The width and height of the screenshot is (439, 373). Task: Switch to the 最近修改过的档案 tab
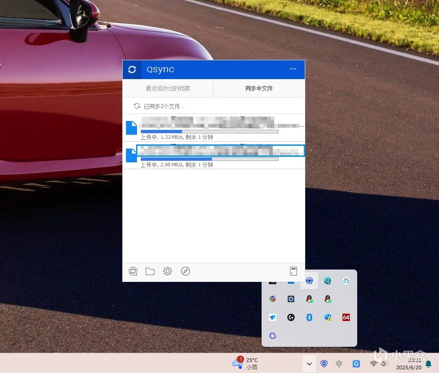(x=168, y=88)
